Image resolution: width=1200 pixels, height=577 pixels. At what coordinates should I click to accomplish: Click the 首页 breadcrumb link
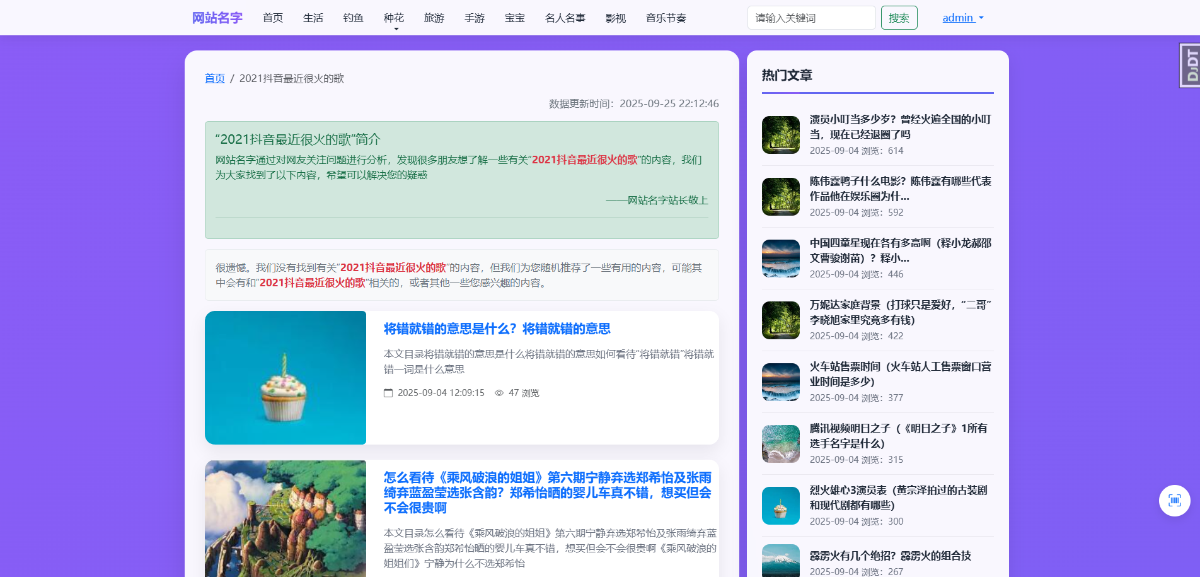214,78
